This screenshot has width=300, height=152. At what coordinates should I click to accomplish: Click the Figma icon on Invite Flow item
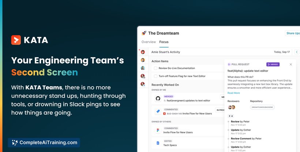[158, 130]
